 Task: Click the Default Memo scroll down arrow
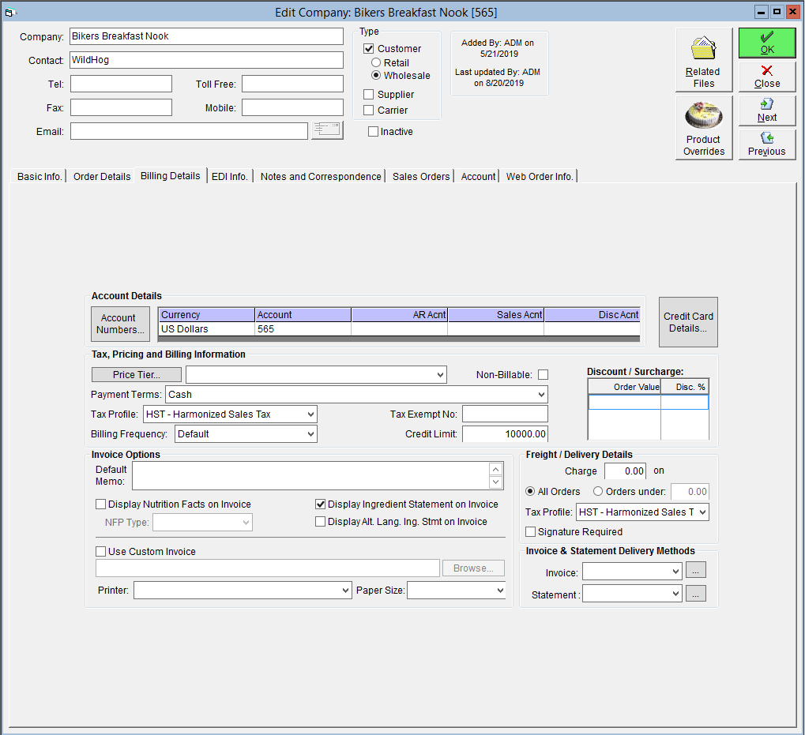(495, 482)
